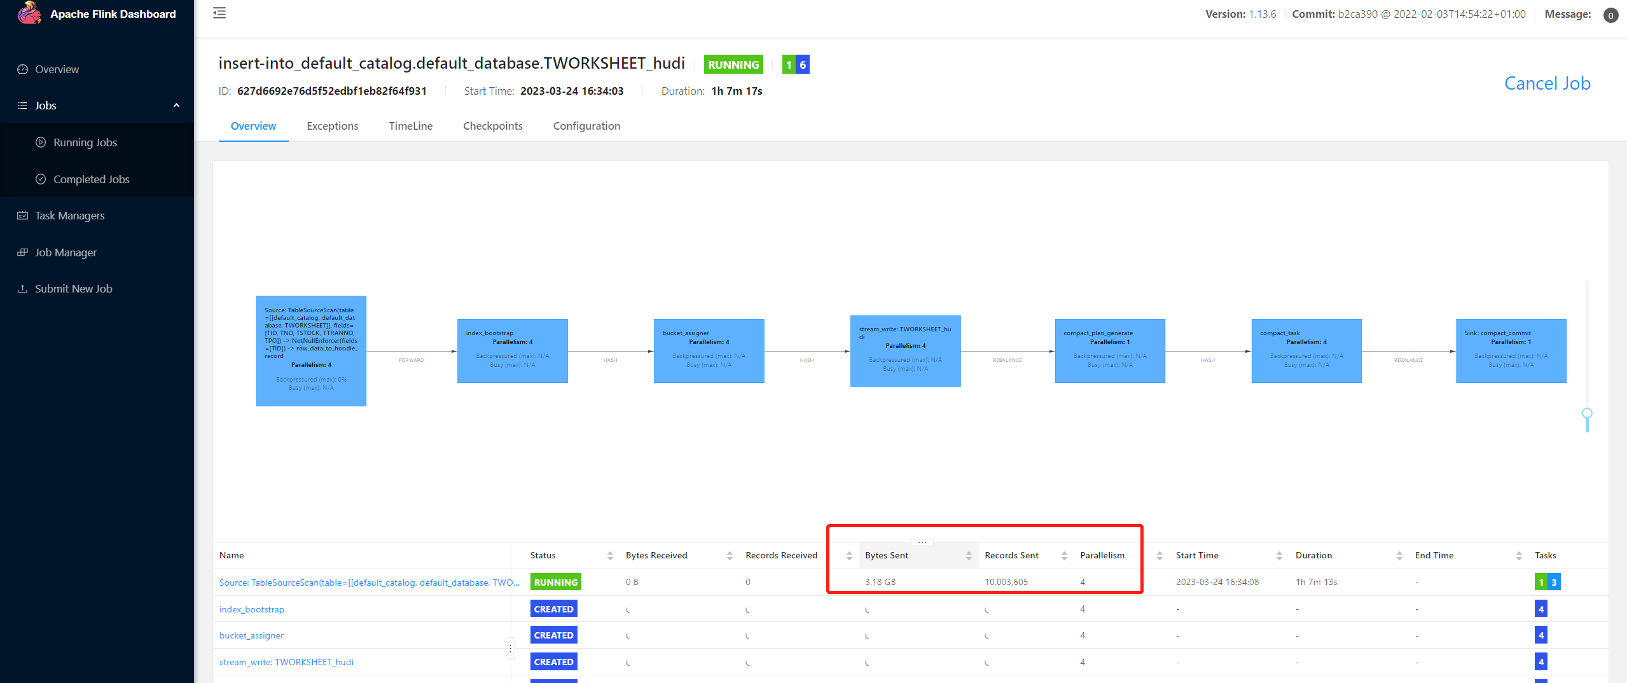The image size is (1627, 683).
Task: Click the blue task count 4 in stream_write row
Action: click(1541, 662)
